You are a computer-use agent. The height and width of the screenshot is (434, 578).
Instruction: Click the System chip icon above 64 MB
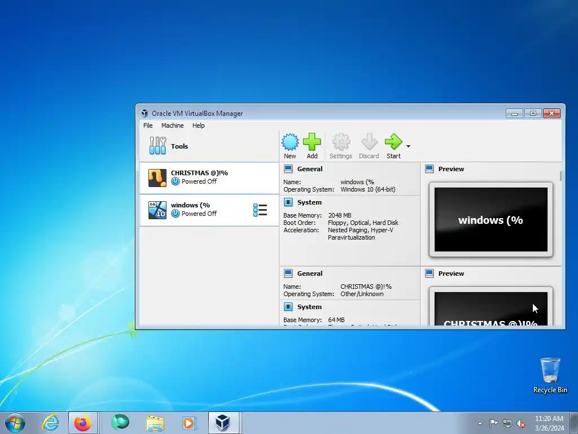coord(288,307)
